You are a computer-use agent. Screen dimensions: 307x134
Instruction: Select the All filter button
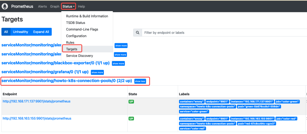pyautogui.click(x=6, y=32)
